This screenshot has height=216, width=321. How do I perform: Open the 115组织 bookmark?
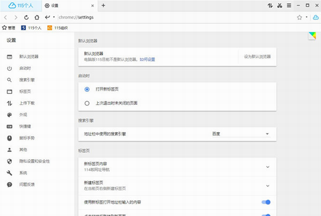coord(57,28)
